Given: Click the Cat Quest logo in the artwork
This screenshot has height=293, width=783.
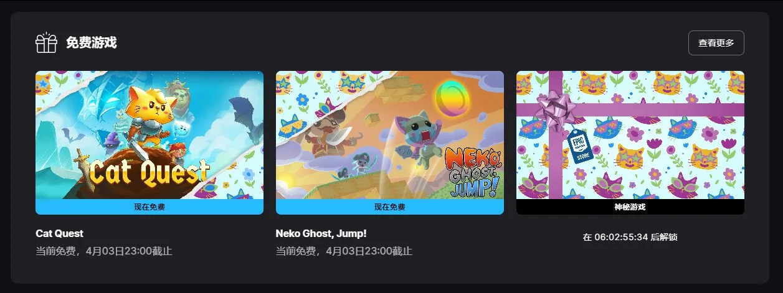Looking at the screenshot, I should [148, 171].
